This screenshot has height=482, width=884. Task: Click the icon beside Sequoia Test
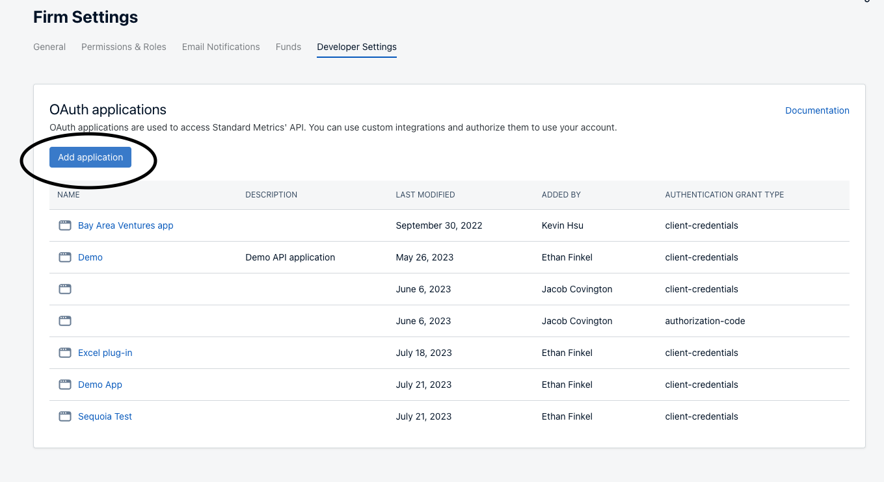coord(65,416)
